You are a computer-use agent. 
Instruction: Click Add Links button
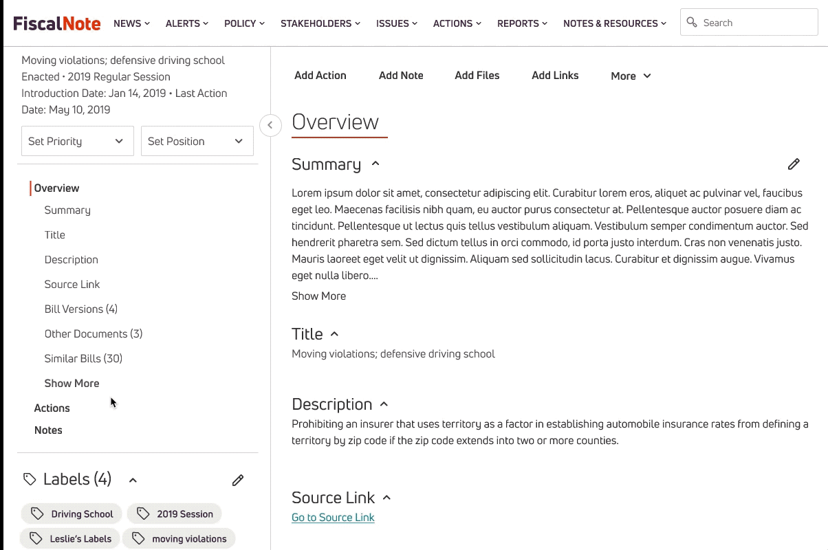tap(555, 76)
